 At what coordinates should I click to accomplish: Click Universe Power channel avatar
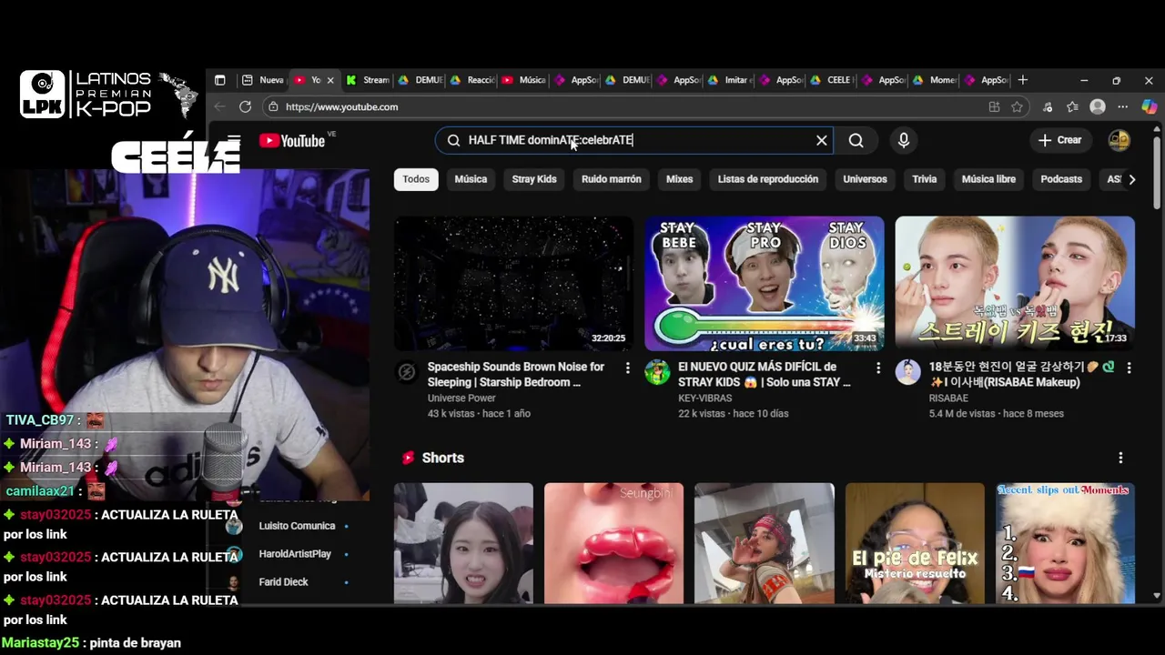[407, 371]
